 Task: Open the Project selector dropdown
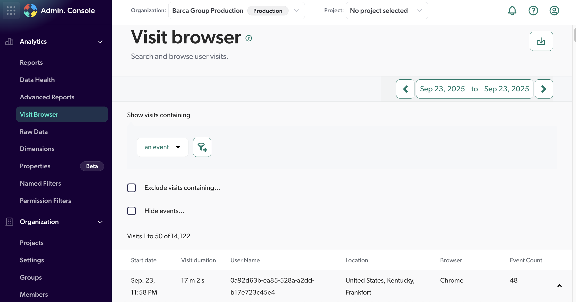click(x=387, y=11)
